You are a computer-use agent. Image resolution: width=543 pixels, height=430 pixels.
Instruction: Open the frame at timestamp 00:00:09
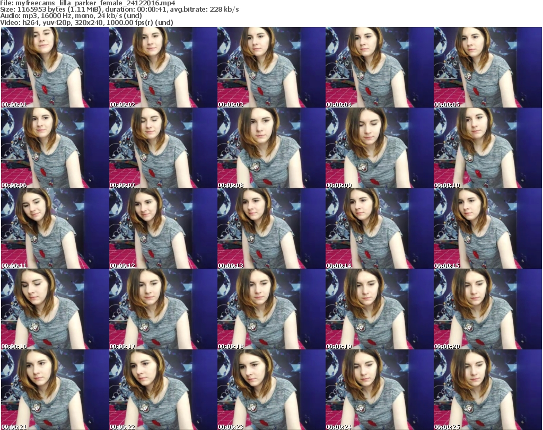tap(379, 148)
